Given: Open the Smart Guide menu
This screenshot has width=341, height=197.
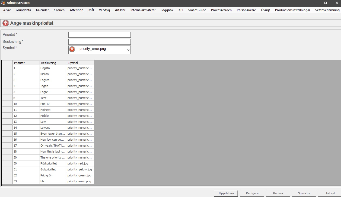Looking at the screenshot, I should pos(197,10).
